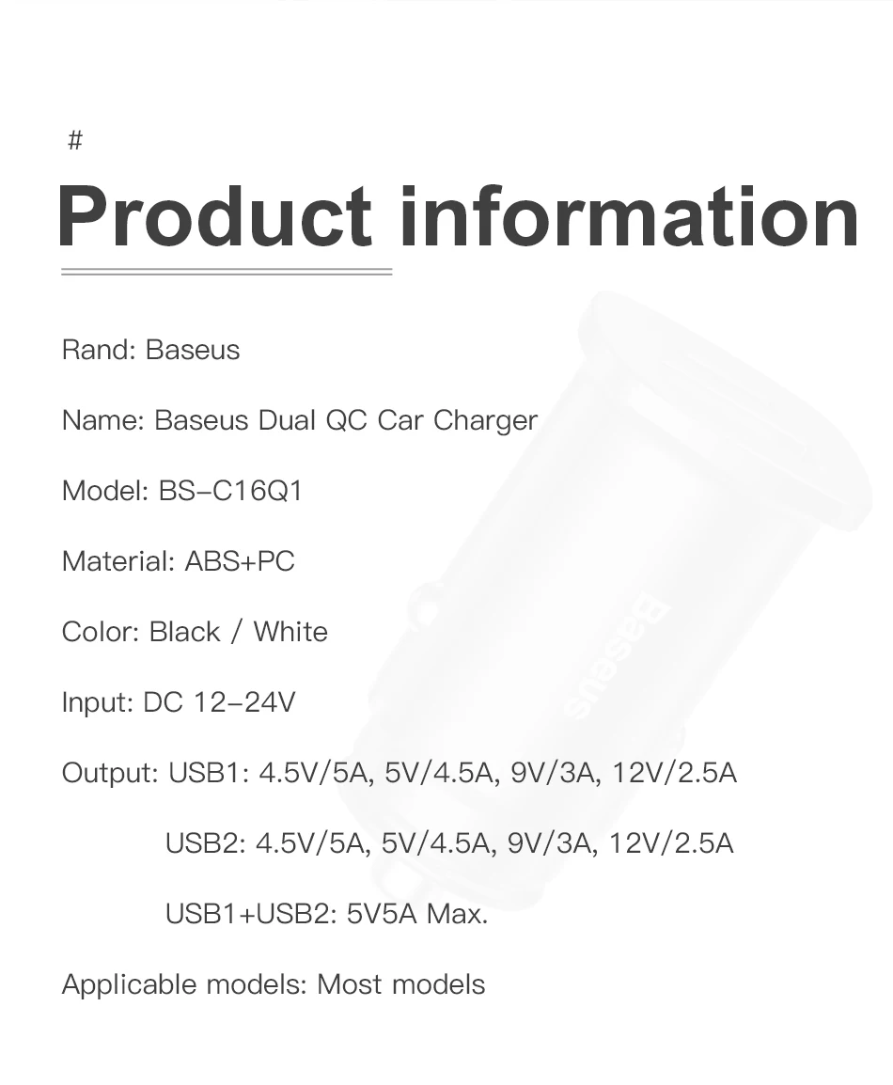Click the "USB2:" label
The width and height of the screenshot is (893, 1085).
click(205, 843)
